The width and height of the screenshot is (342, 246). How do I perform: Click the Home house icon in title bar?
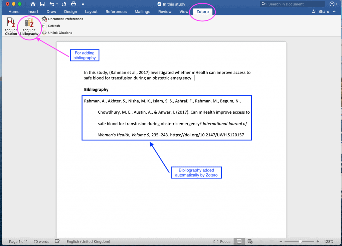click(33, 4)
